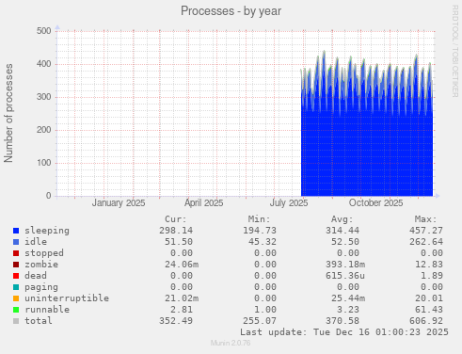Click the 'October 2025' axis label

[x=375, y=203]
